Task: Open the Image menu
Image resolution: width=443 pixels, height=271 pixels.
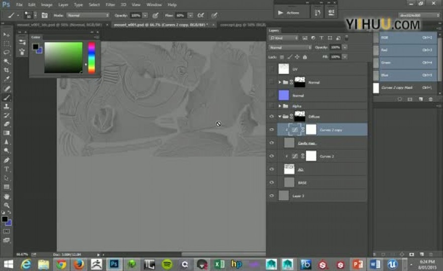Action: pos(47,5)
